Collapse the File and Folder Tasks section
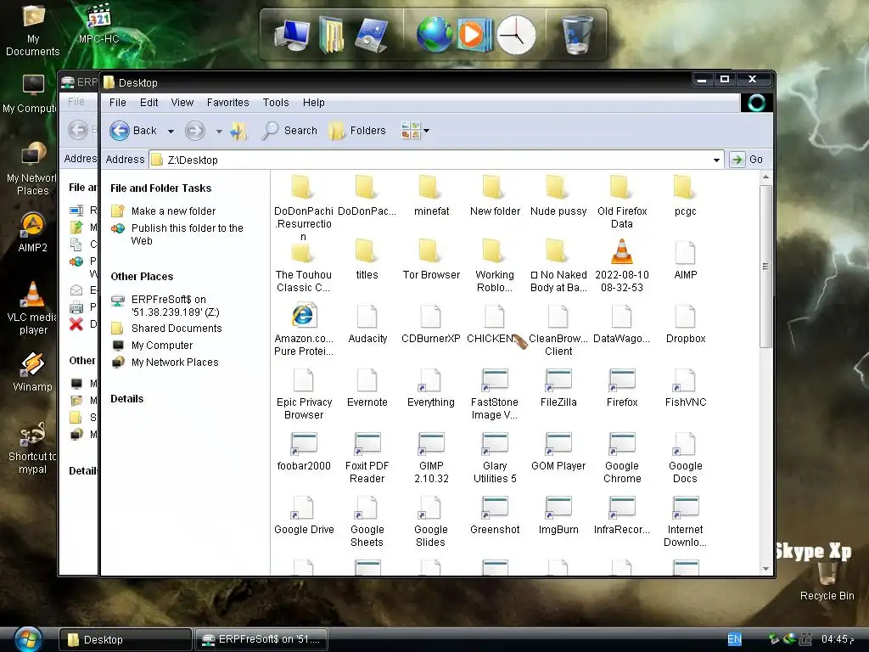Screen dimensions: 869x652 160,188
